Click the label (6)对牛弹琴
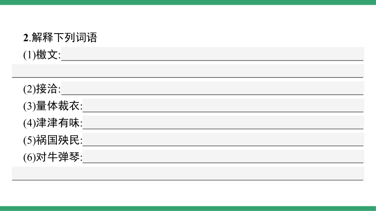This screenshot has height=211, width=376. (52, 157)
